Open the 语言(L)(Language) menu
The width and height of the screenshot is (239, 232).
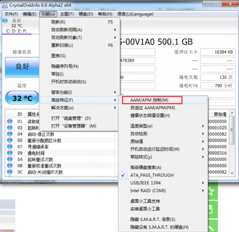click(135, 14)
